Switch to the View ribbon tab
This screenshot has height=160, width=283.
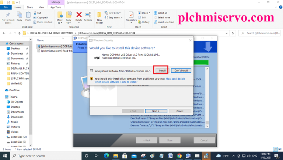(x=42, y=7)
